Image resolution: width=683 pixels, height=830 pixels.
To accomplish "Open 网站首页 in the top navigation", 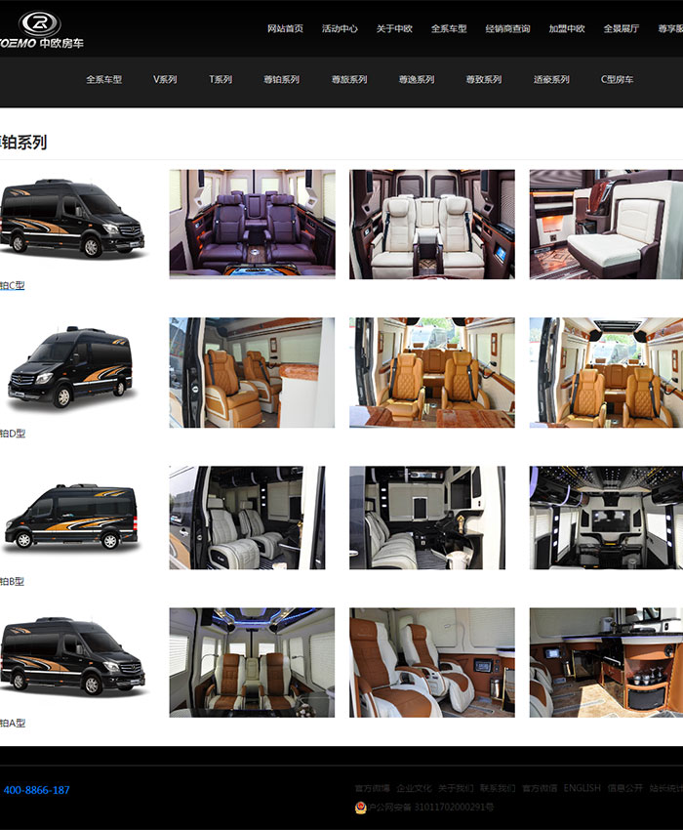I will coord(285,29).
